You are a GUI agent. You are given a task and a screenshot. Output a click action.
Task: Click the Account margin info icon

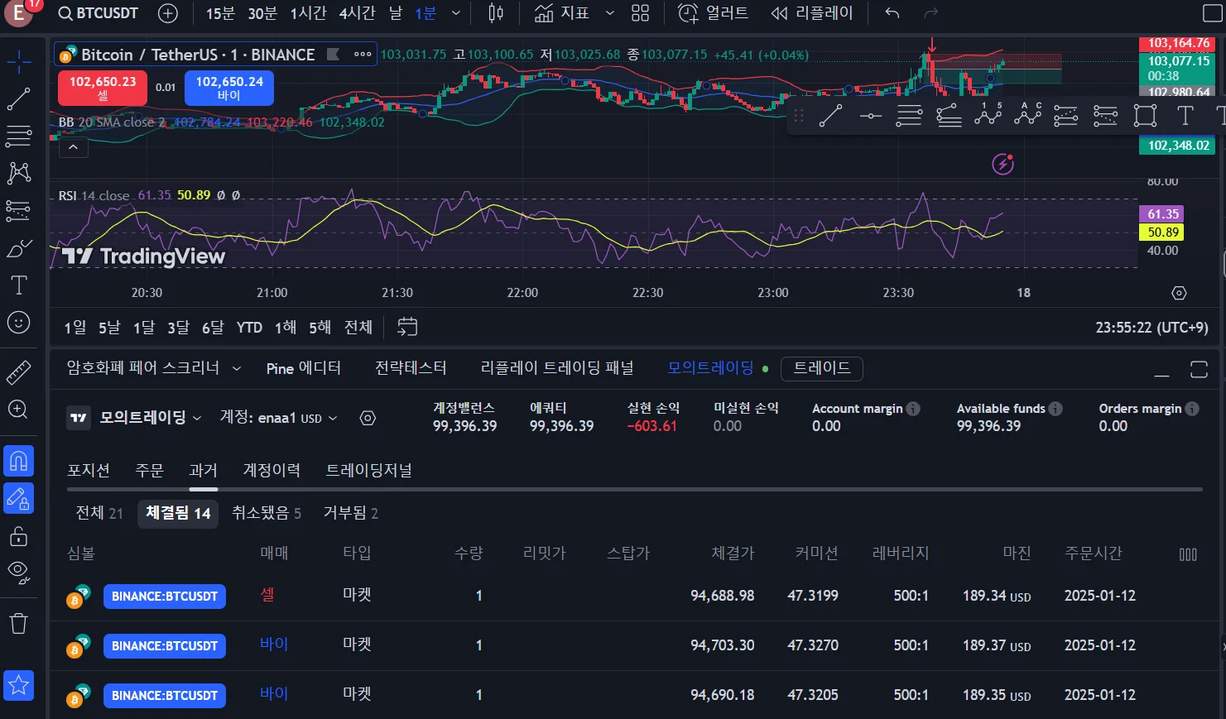click(913, 409)
